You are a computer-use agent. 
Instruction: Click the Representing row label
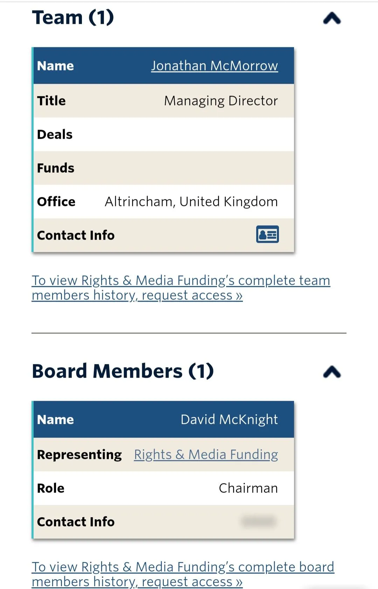pyautogui.click(x=79, y=454)
